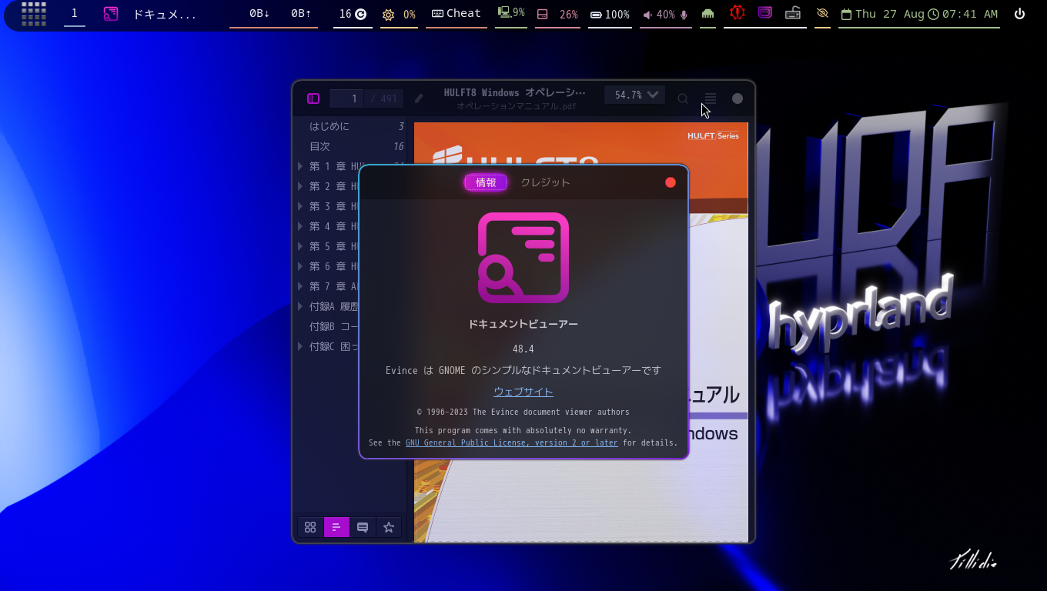
Task: Switch the sidebar to outline view
Action: click(x=336, y=527)
